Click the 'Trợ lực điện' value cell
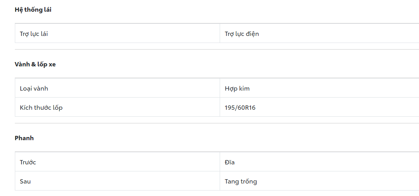Viewport: 419px width, 196px height. click(242, 34)
